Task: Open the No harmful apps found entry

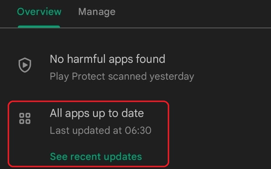Action: pos(107,59)
